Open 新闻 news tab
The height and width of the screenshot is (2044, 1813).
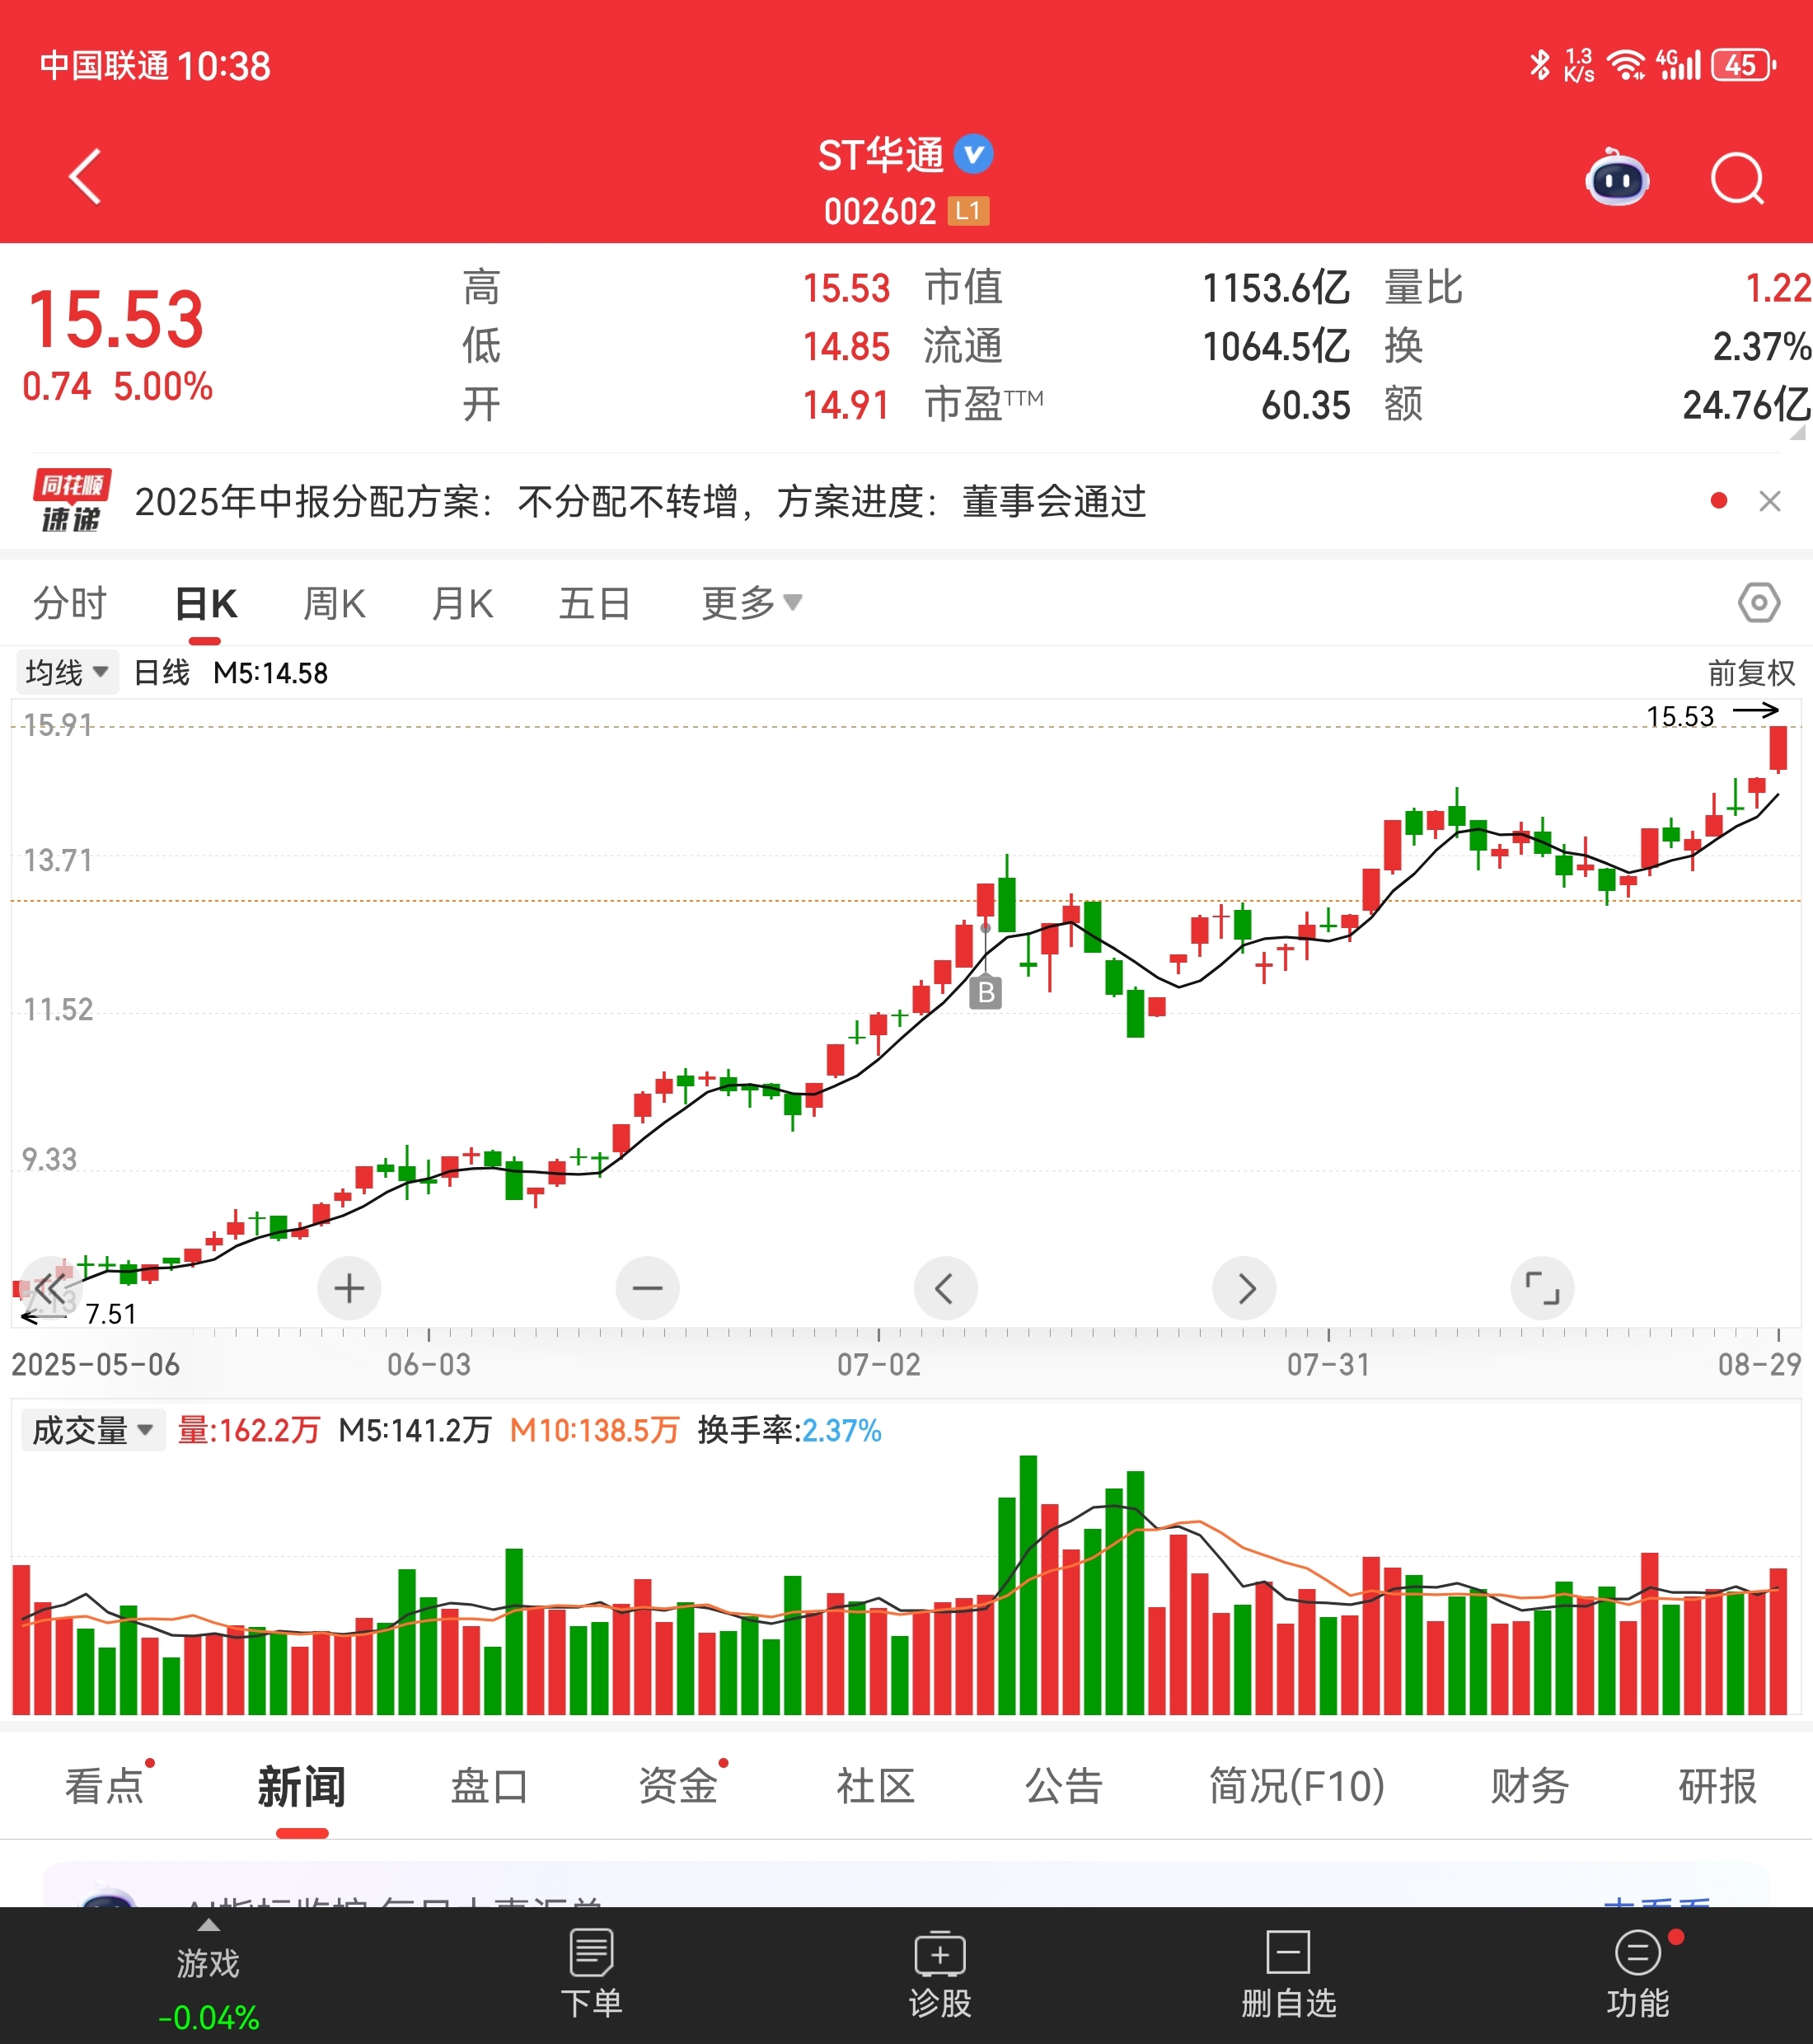(302, 1786)
